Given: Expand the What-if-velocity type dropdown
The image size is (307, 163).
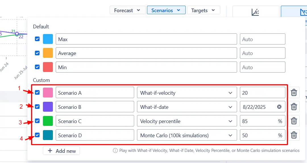Looking at the screenshot, I should (x=187, y=92).
